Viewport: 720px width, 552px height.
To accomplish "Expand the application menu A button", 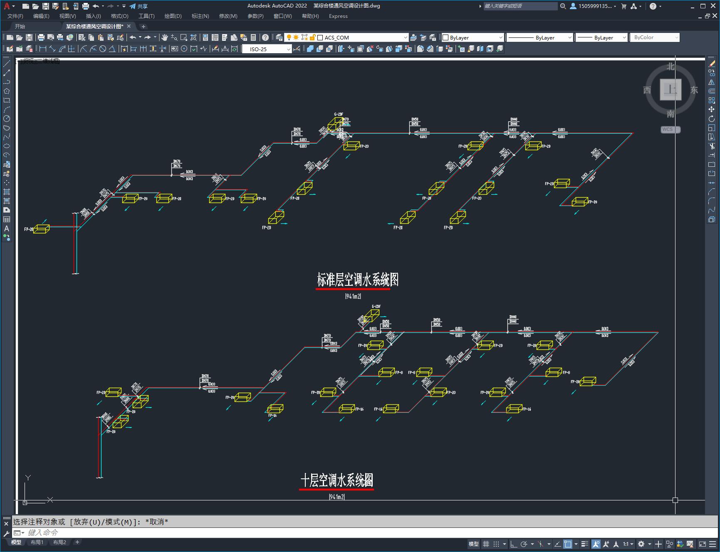I will (9, 6).
